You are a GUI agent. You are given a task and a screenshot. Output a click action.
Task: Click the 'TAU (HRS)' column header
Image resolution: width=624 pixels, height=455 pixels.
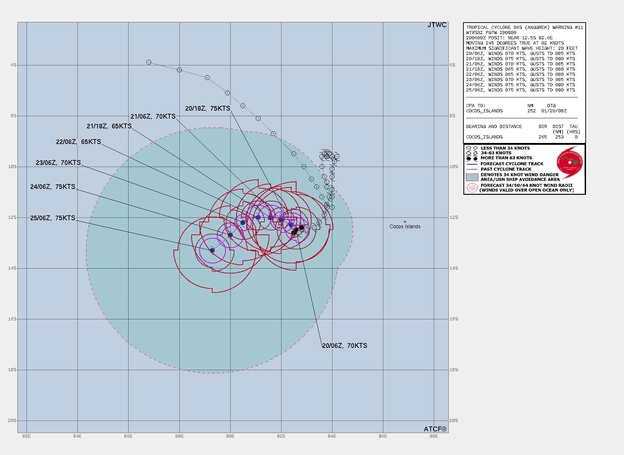(573, 129)
